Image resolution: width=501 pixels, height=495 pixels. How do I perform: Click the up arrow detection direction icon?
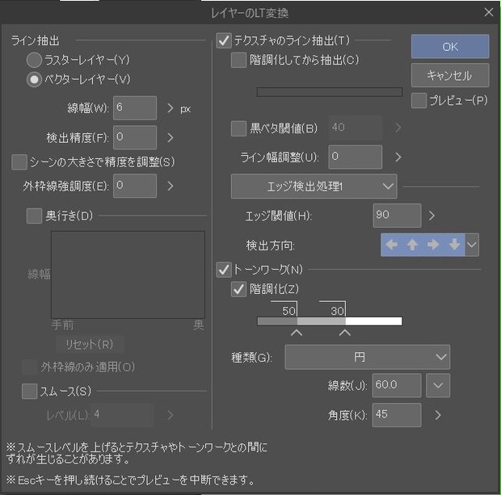(412, 245)
